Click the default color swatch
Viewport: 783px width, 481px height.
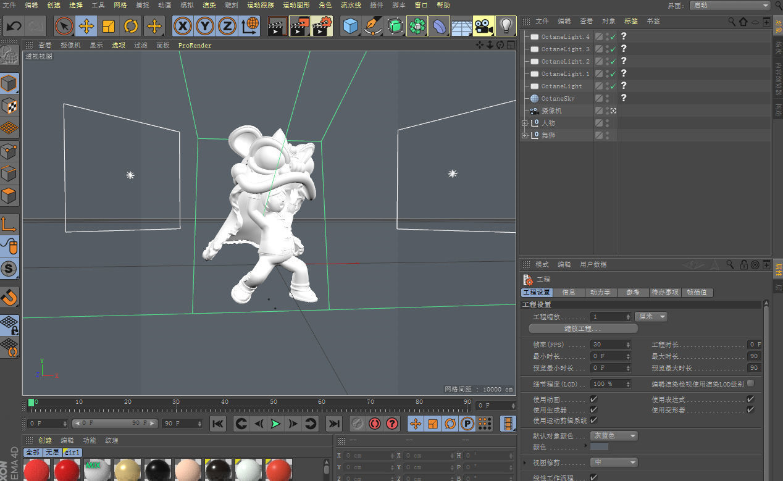click(600, 446)
